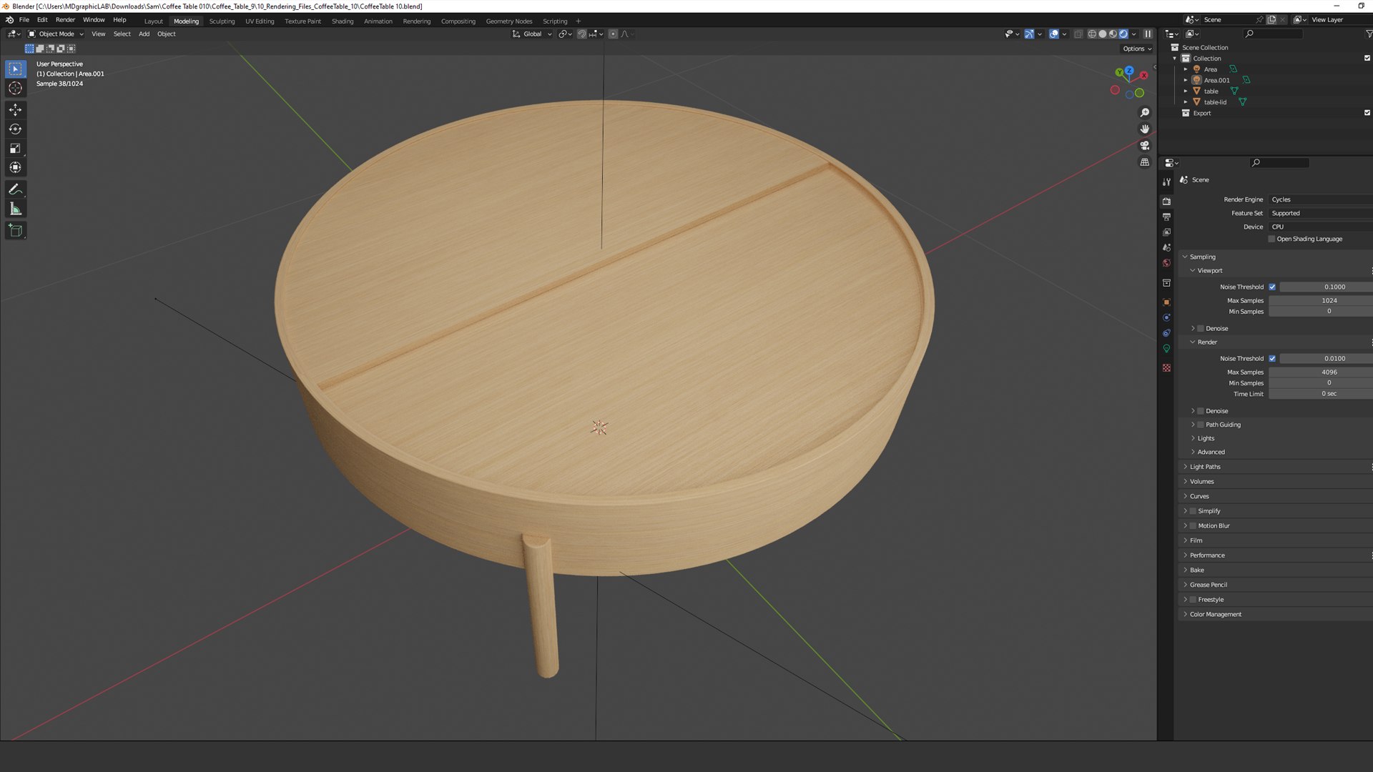Select the Transform tool
Image resolution: width=1373 pixels, height=772 pixels.
click(15, 168)
